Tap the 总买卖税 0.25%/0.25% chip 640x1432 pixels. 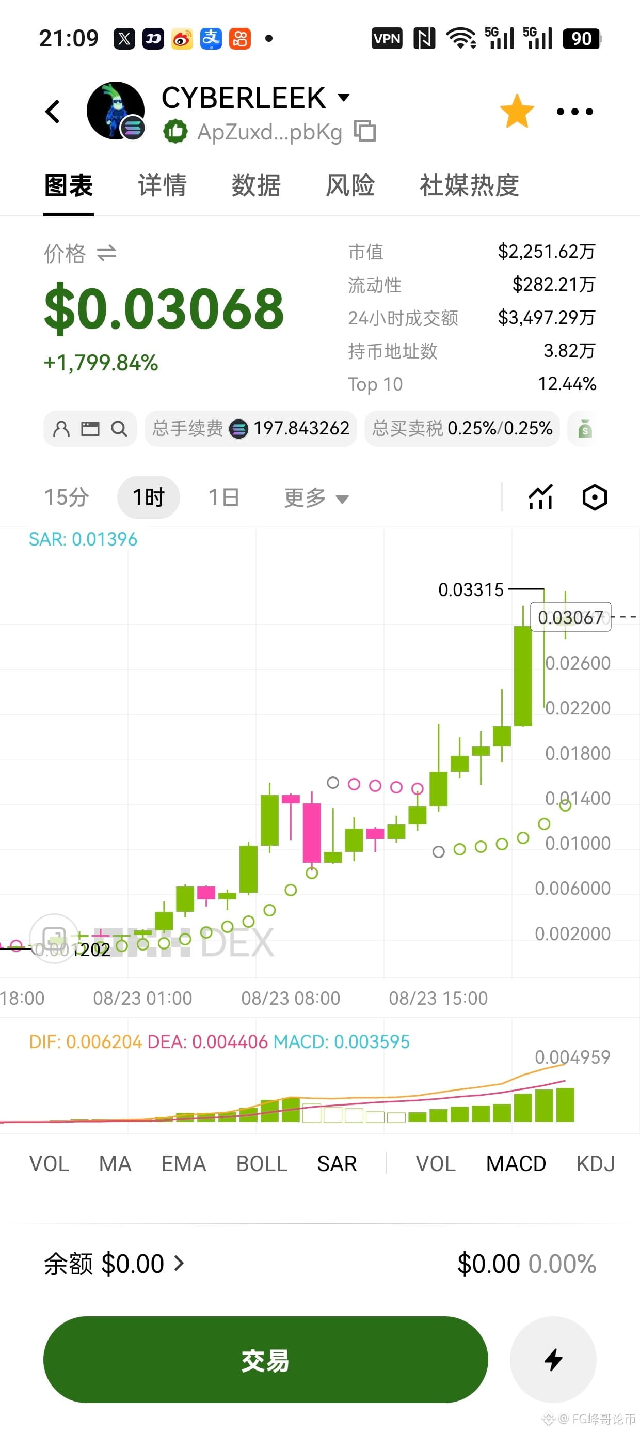coord(462,429)
